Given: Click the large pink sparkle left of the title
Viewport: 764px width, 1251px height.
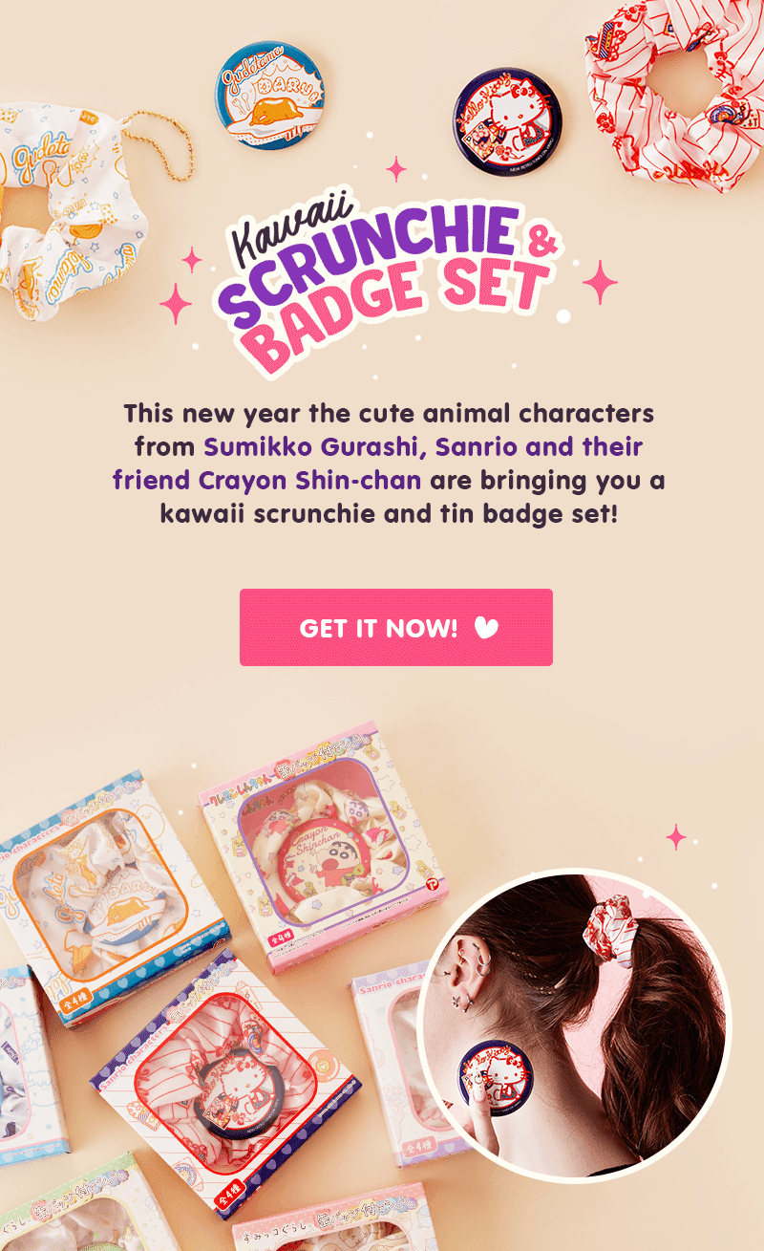Looking at the screenshot, I should 176,304.
